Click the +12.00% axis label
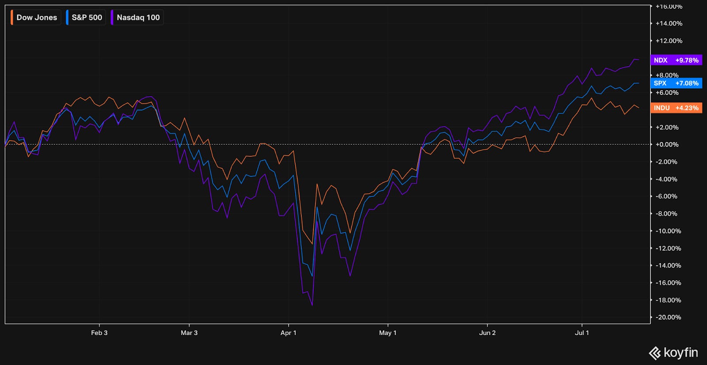The image size is (707, 365). [x=669, y=41]
